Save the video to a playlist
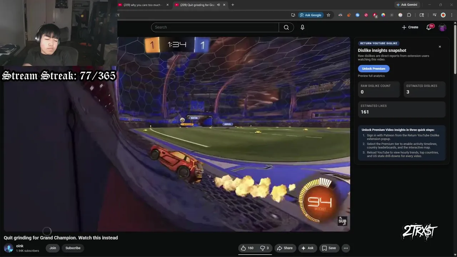This screenshot has width=457, height=257. [329, 248]
